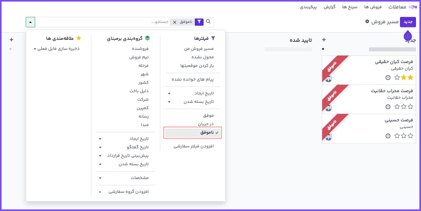Click the clock icon on فرصت حسینی card

click(x=388, y=136)
